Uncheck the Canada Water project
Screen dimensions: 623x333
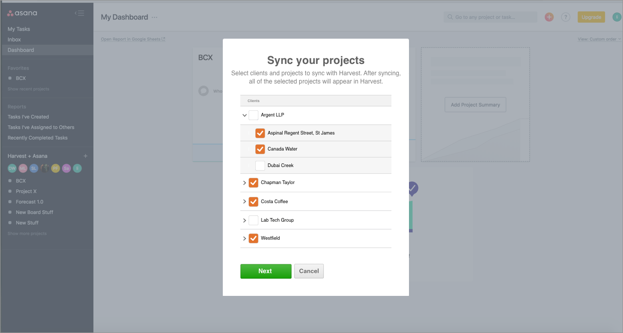(x=260, y=149)
